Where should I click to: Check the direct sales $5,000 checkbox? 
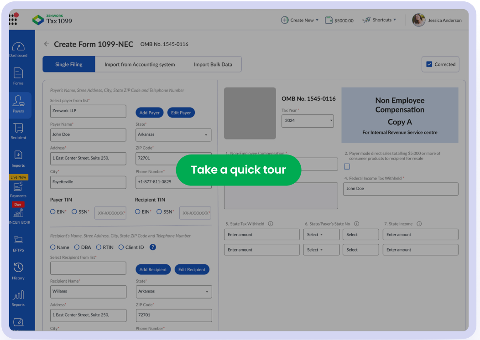tap(347, 166)
